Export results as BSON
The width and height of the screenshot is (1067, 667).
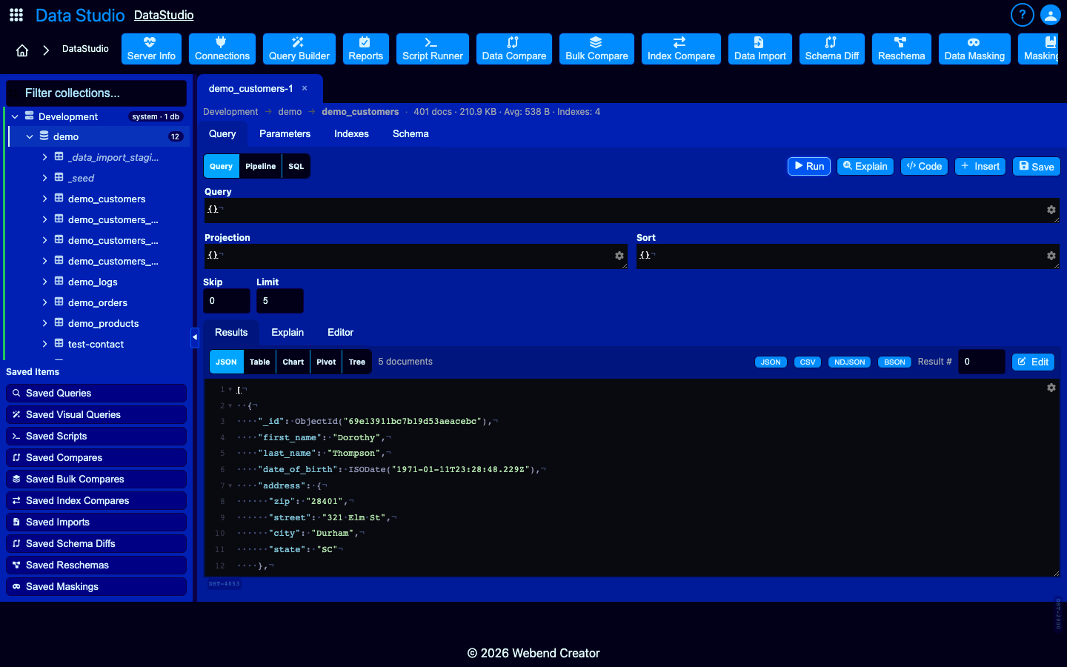point(894,362)
